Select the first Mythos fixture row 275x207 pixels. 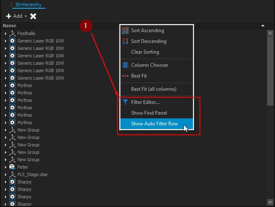pyautogui.click(x=25, y=85)
